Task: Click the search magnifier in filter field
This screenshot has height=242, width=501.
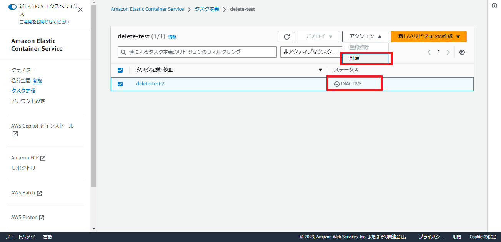Action: tap(123, 51)
